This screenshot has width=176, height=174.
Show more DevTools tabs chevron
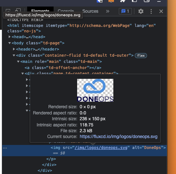(x=108, y=11)
